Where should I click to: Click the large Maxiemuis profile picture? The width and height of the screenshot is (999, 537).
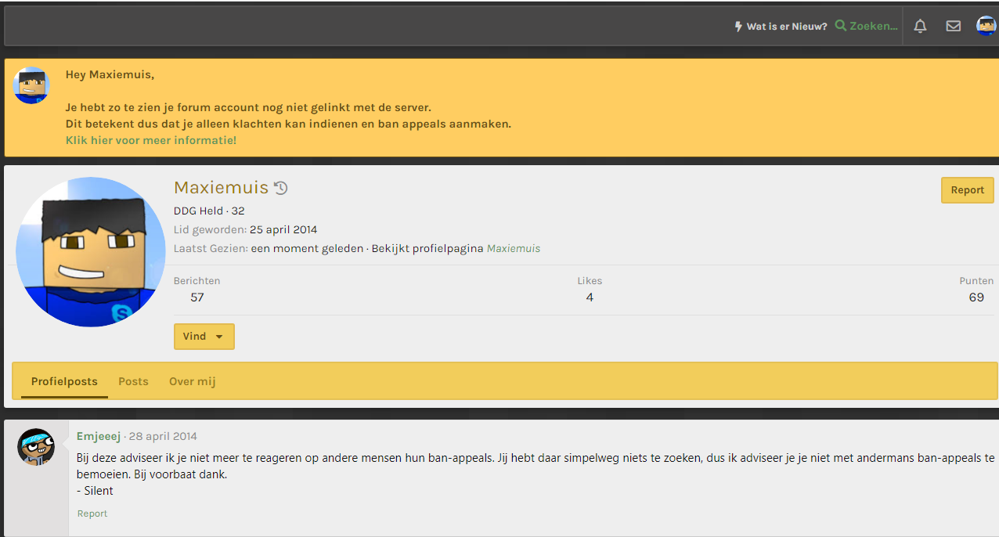click(x=91, y=252)
